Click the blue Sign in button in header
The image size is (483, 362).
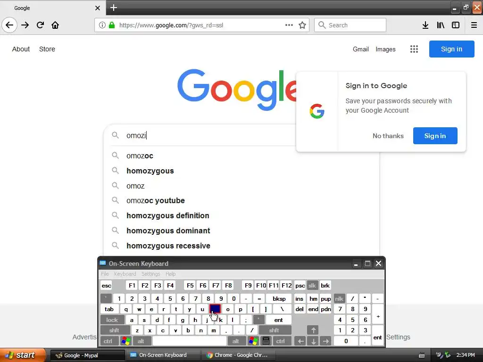[451, 49]
